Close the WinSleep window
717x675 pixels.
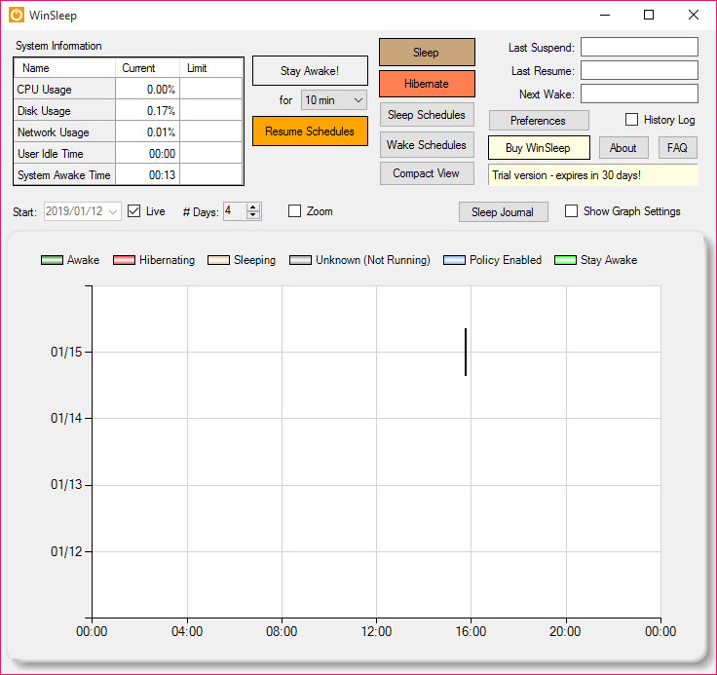[x=694, y=15]
